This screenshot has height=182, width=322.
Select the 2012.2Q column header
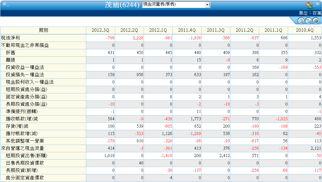tap(129, 30)
